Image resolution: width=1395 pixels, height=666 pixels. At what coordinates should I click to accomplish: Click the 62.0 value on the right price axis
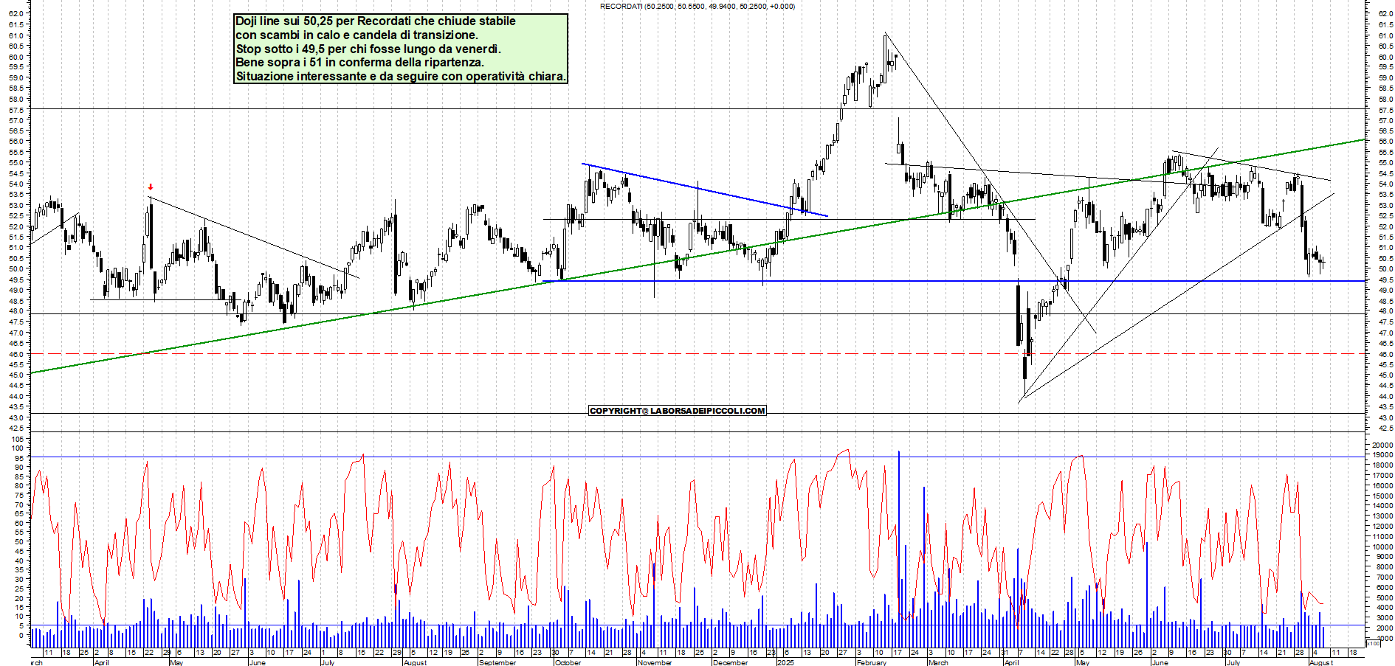pyautogui.click(x=1385, y=13)
